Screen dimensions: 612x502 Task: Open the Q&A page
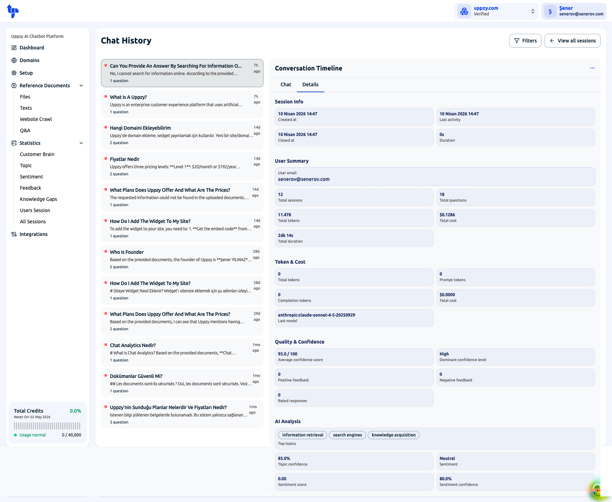click(x=25, y=130)
